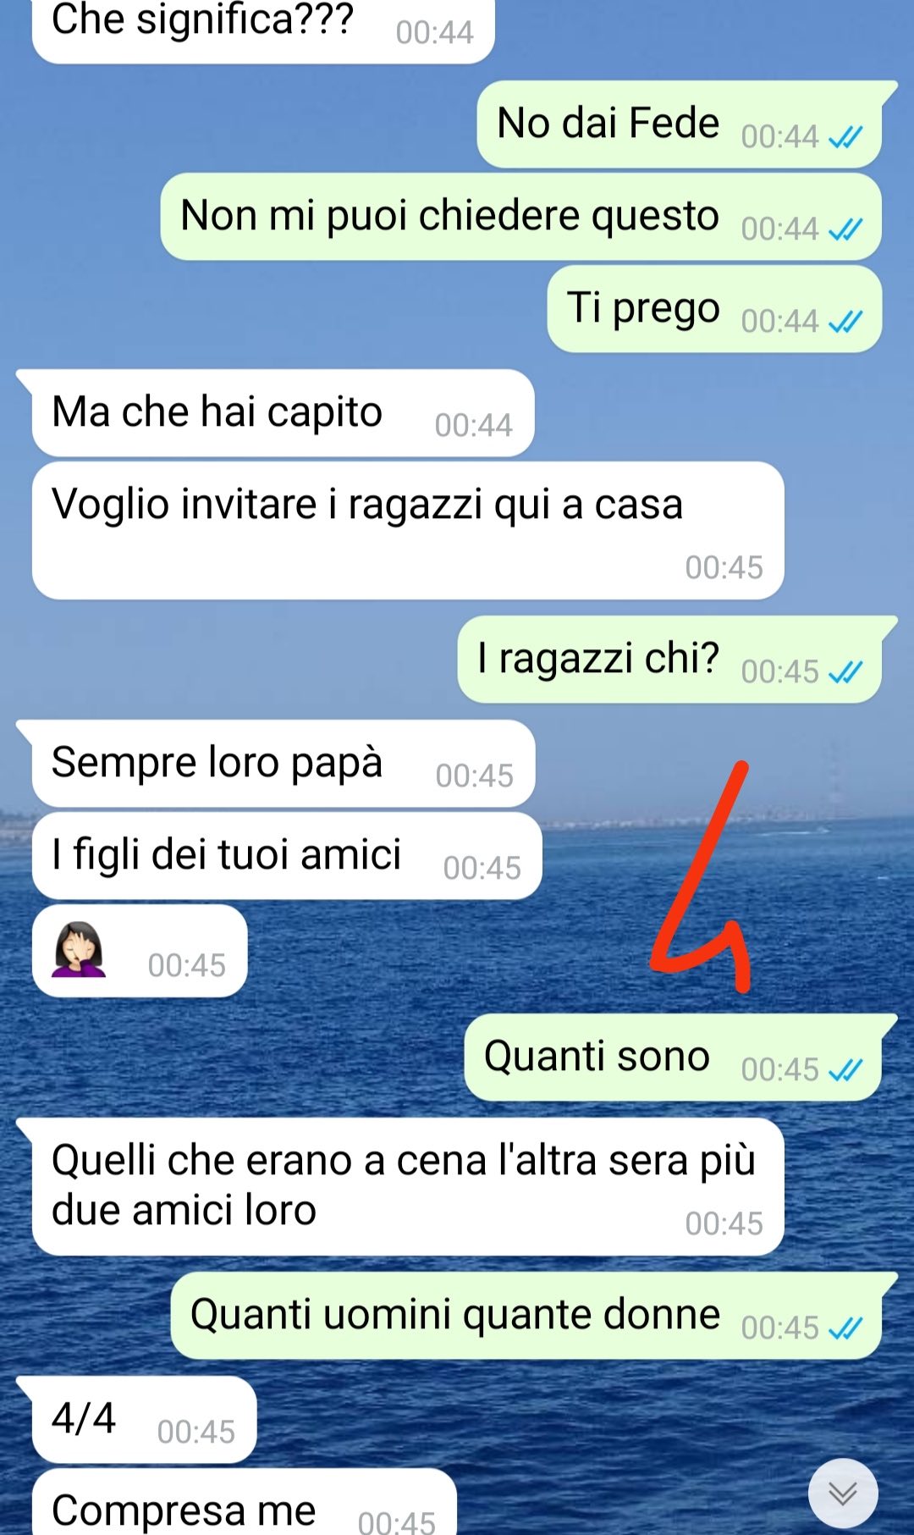Tap blue ticks on 'I ragazzi chi?'
Image resolution: width=914 pixels, height=1535 pixels.
tap(845, 672)
